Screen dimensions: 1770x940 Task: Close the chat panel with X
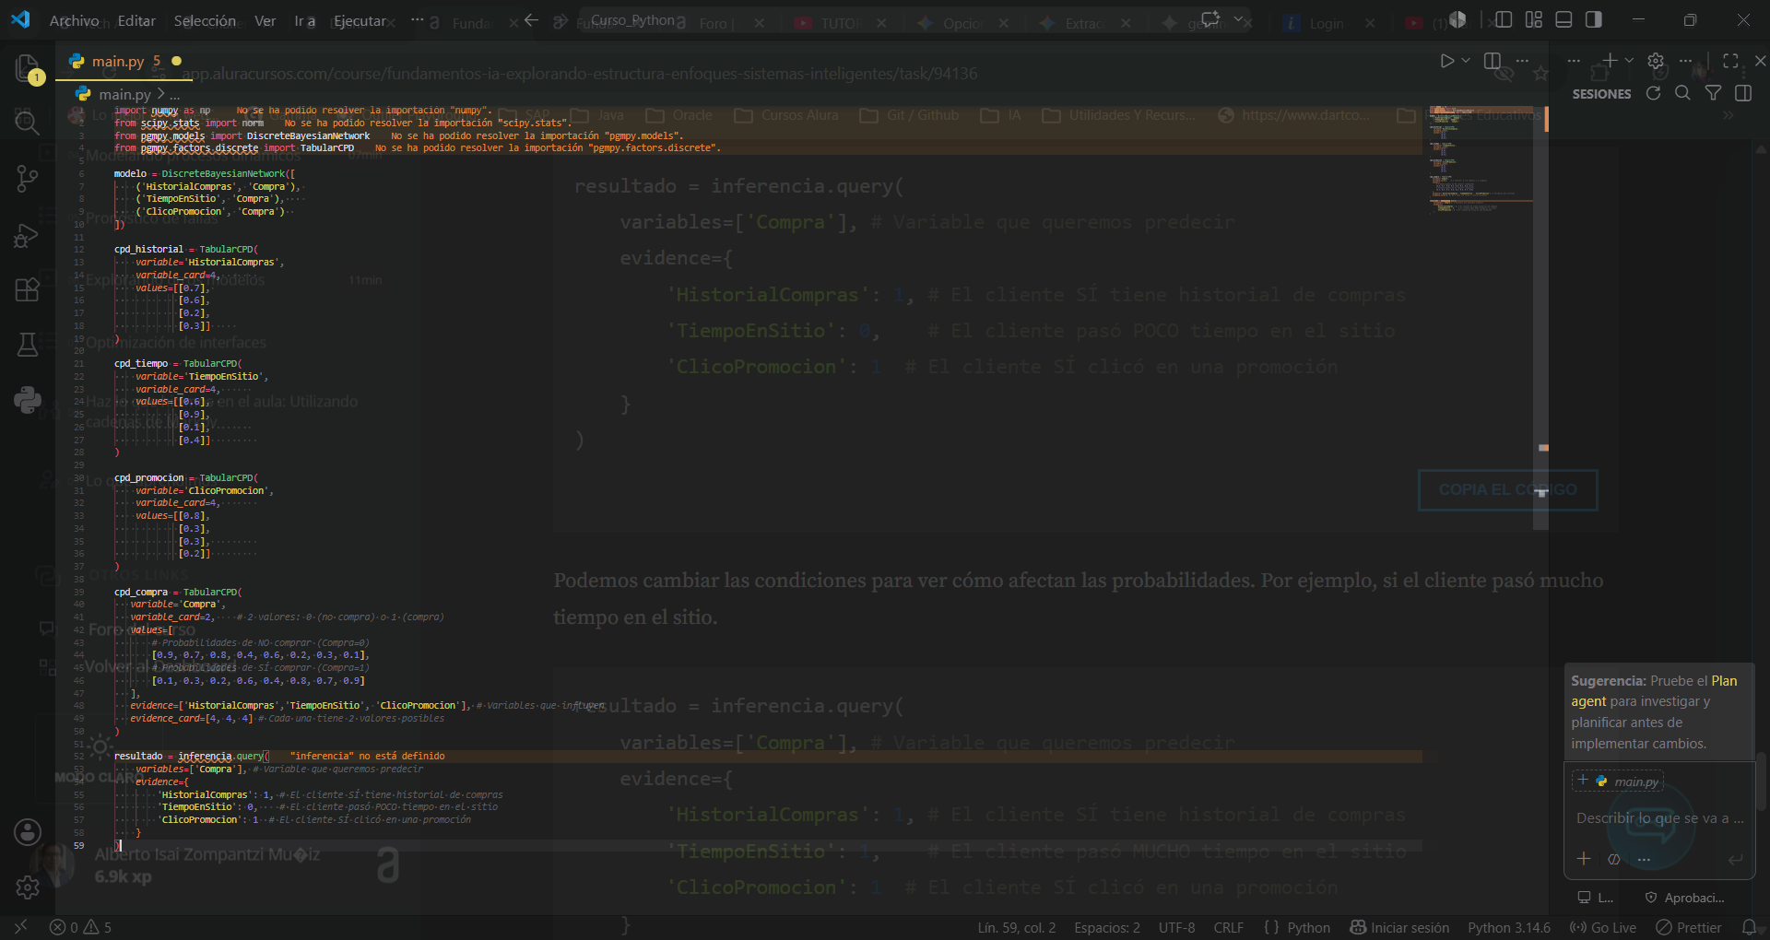point(1760,60)
